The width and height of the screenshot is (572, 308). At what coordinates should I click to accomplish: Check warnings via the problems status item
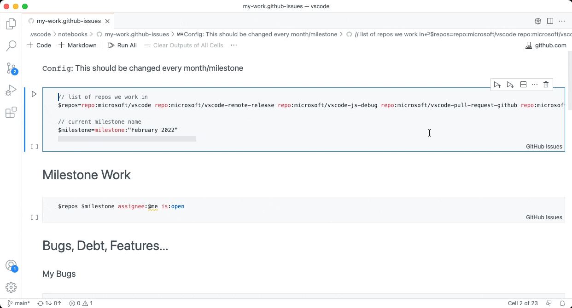pyautogui.click(x=81, y=303)
